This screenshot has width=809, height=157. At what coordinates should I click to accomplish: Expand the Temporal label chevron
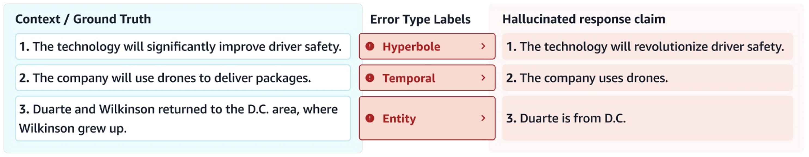coord(483,78)
